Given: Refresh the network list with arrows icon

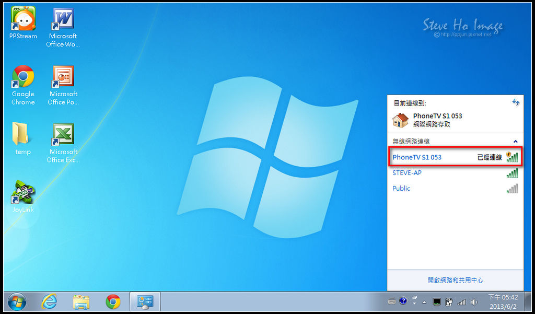Looking at the screenshot, I should coord(516,102).
